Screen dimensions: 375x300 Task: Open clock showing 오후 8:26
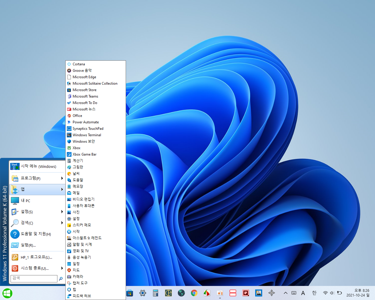pos(358,293)
